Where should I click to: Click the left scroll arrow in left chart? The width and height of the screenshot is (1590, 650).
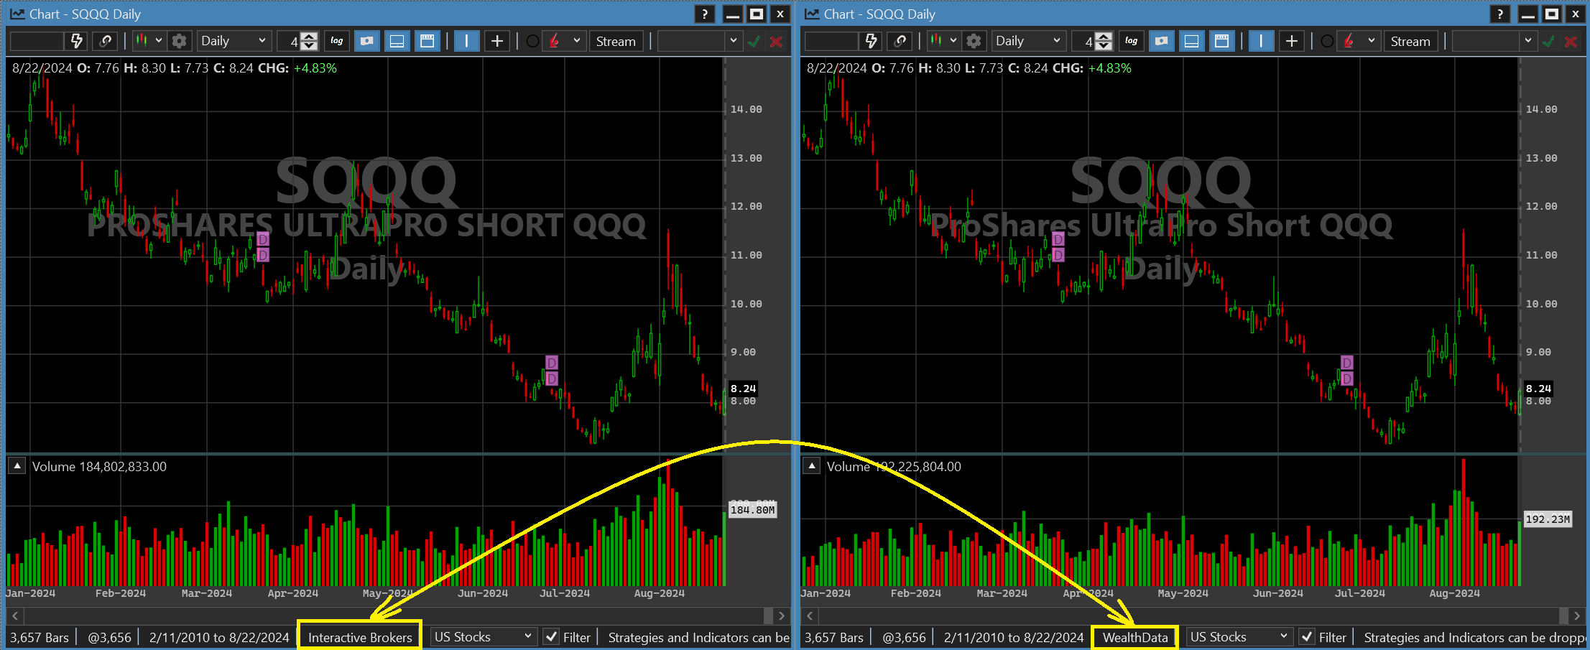[x=15, y=616]
